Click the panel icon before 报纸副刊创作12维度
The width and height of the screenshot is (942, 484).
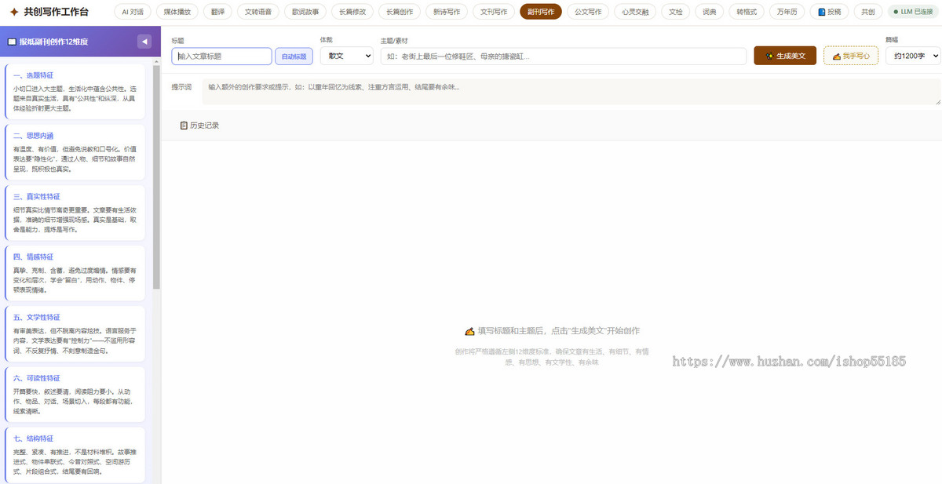pos(12,42)
